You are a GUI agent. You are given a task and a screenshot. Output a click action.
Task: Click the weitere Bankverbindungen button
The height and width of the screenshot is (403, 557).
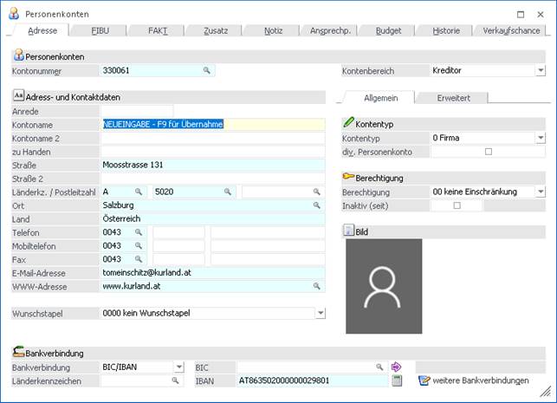click(x=474, y=380)
